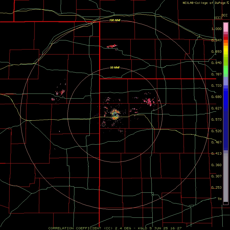This screenshot has height=230, width=230.
Task: Click the 1.000 color scale value
Action: [x=216, y=29]
